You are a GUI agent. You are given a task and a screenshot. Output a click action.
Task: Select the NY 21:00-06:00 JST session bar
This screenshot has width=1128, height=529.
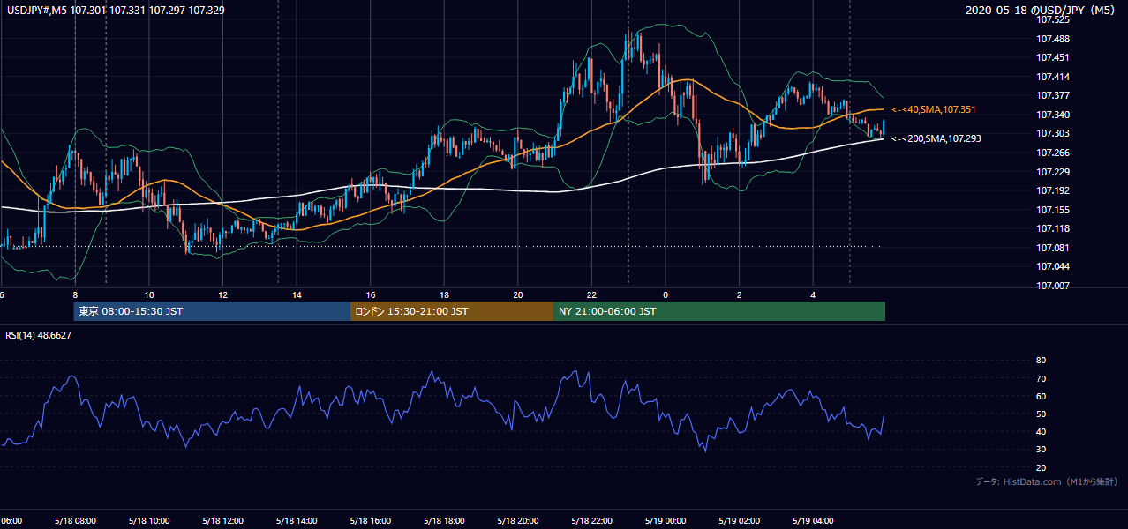pos(719,311)
